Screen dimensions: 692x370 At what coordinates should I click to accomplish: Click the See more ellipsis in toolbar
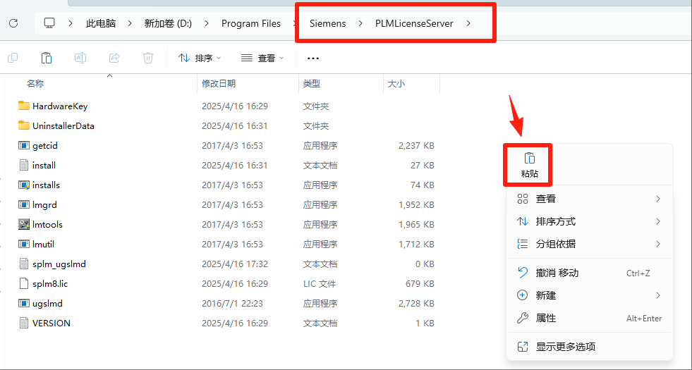pos(313,58)
